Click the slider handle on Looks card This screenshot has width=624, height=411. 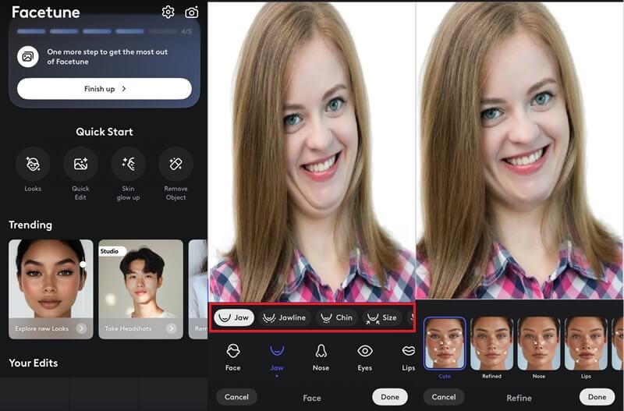(x=83, y=264)
